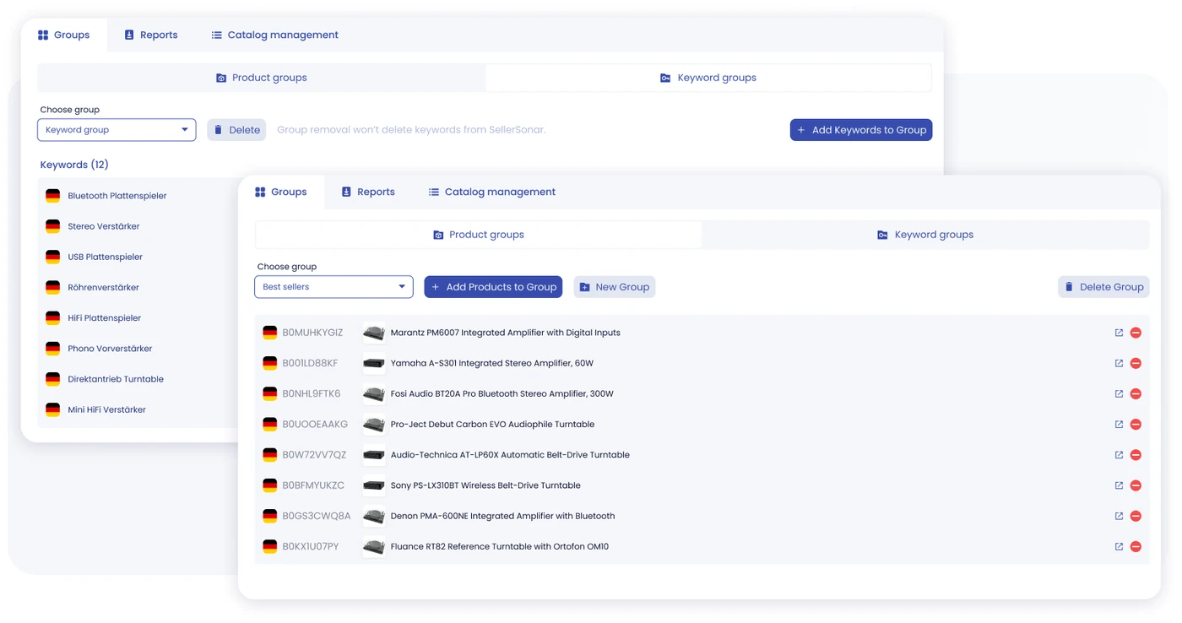Open external link for Pro-Ject Debut Carbon row

(x=1119, y=424)
